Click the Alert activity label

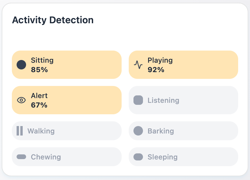39,96
